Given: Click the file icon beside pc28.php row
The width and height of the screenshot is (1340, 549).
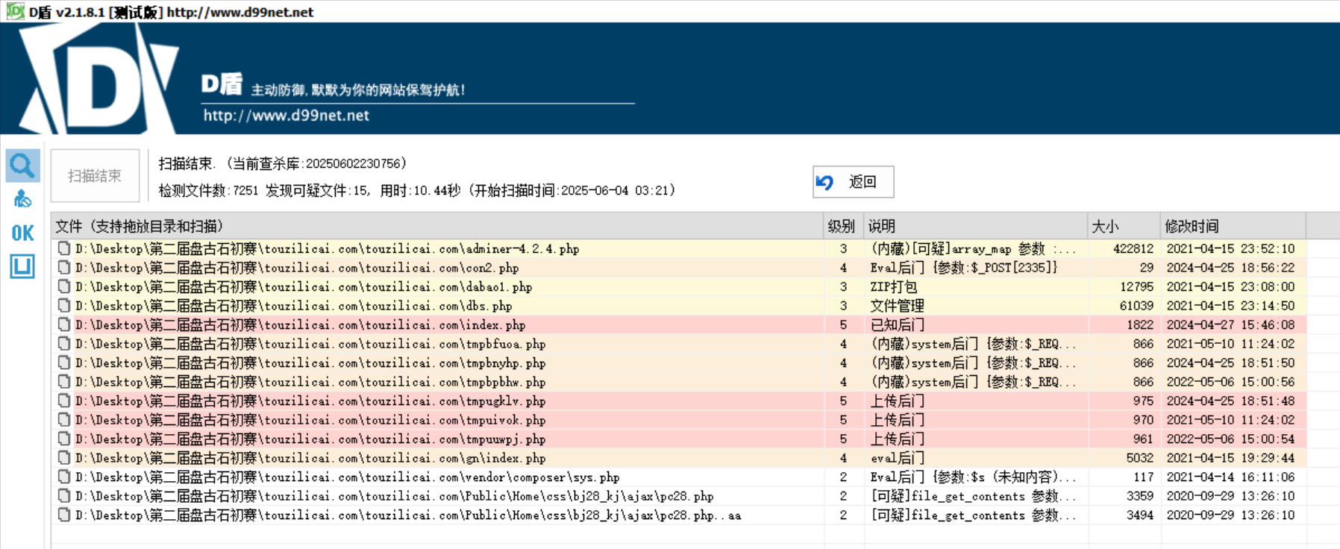Looking at the screenshot, I should tap(64, 496).
